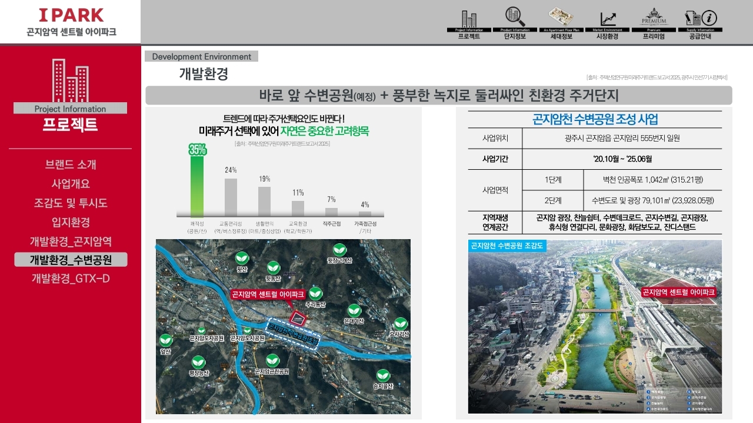Viewport: 753px width, 423px height.
Task: Open 입지환경 in sidebar
Action: click(x=71, y=223)
